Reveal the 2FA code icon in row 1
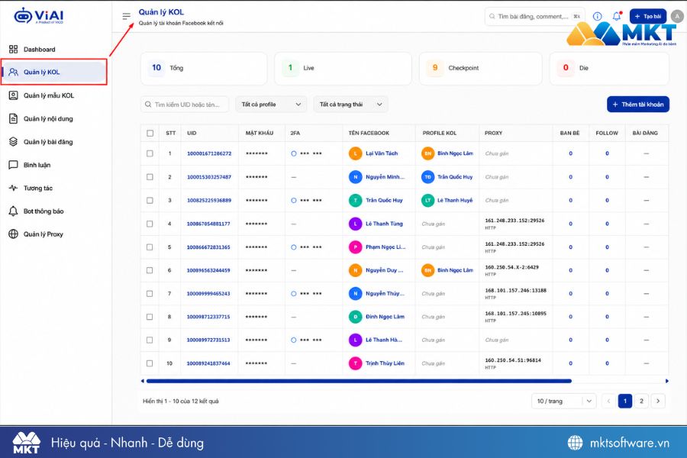 click(x=294, y=153)
